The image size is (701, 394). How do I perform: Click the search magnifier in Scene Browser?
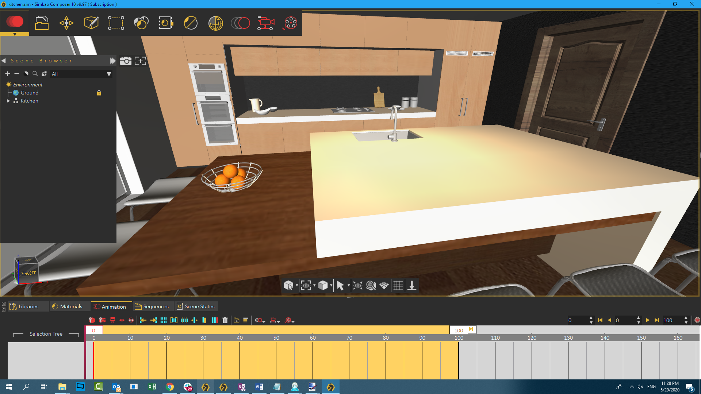click(35, 74)
